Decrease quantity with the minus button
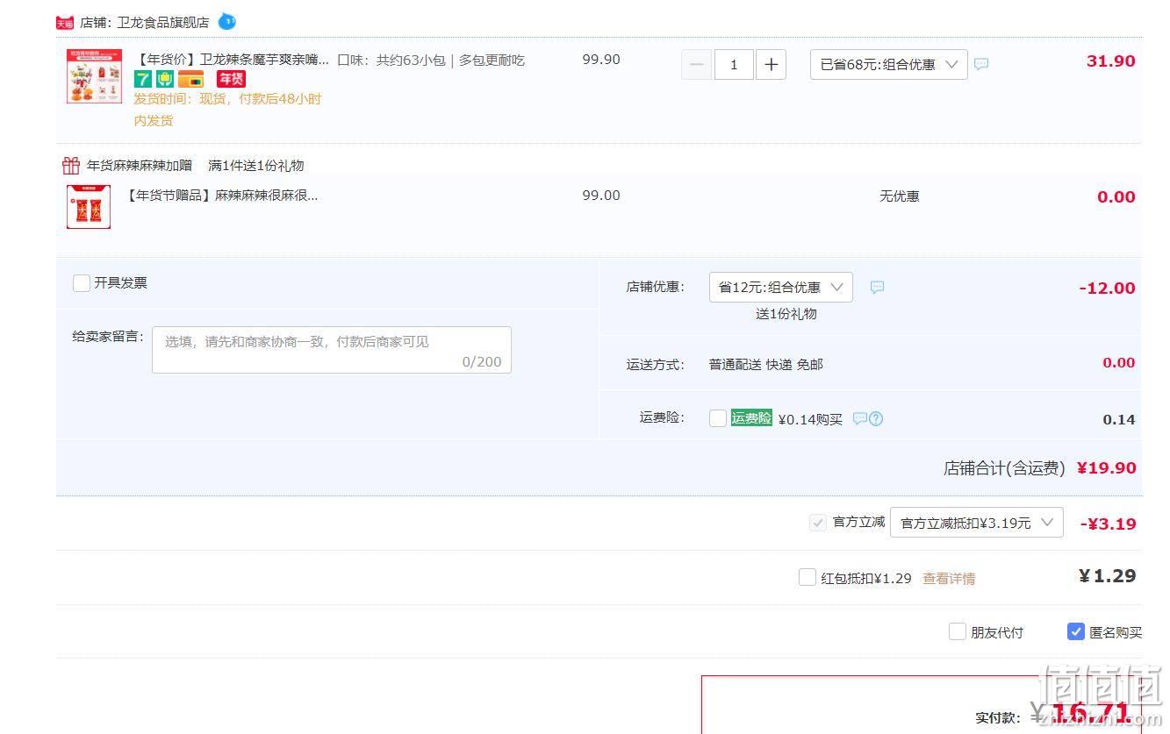This screenshot has height=734, width=1170. [x=697, y=64]
